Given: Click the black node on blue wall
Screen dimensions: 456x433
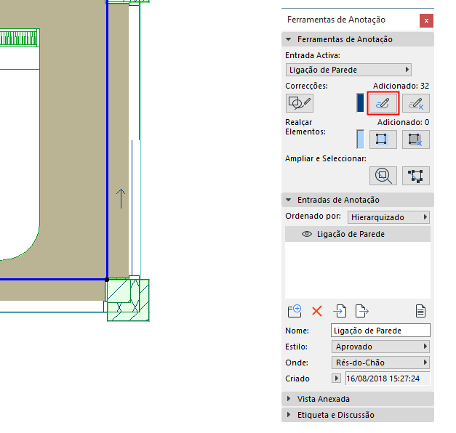Looking at the screenshot, I should (107, 280).
